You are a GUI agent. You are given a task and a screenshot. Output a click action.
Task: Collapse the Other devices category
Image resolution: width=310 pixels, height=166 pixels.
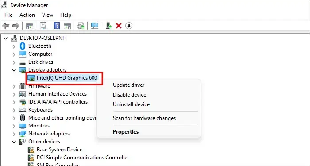14,142
